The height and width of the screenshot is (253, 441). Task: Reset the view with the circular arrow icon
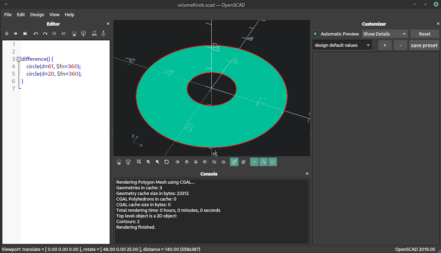click(x=167, y=162)
